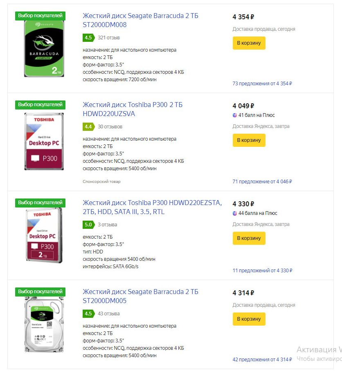Open Toshiba P300 HDWD220EZSTA product title

(152, 207)
